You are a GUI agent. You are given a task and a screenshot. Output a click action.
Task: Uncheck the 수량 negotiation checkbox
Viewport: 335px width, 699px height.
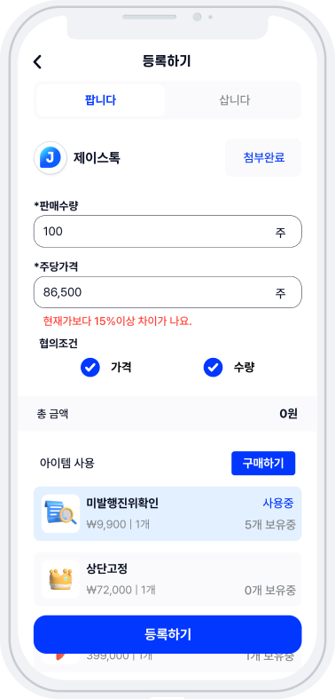[x=213, y=368]
